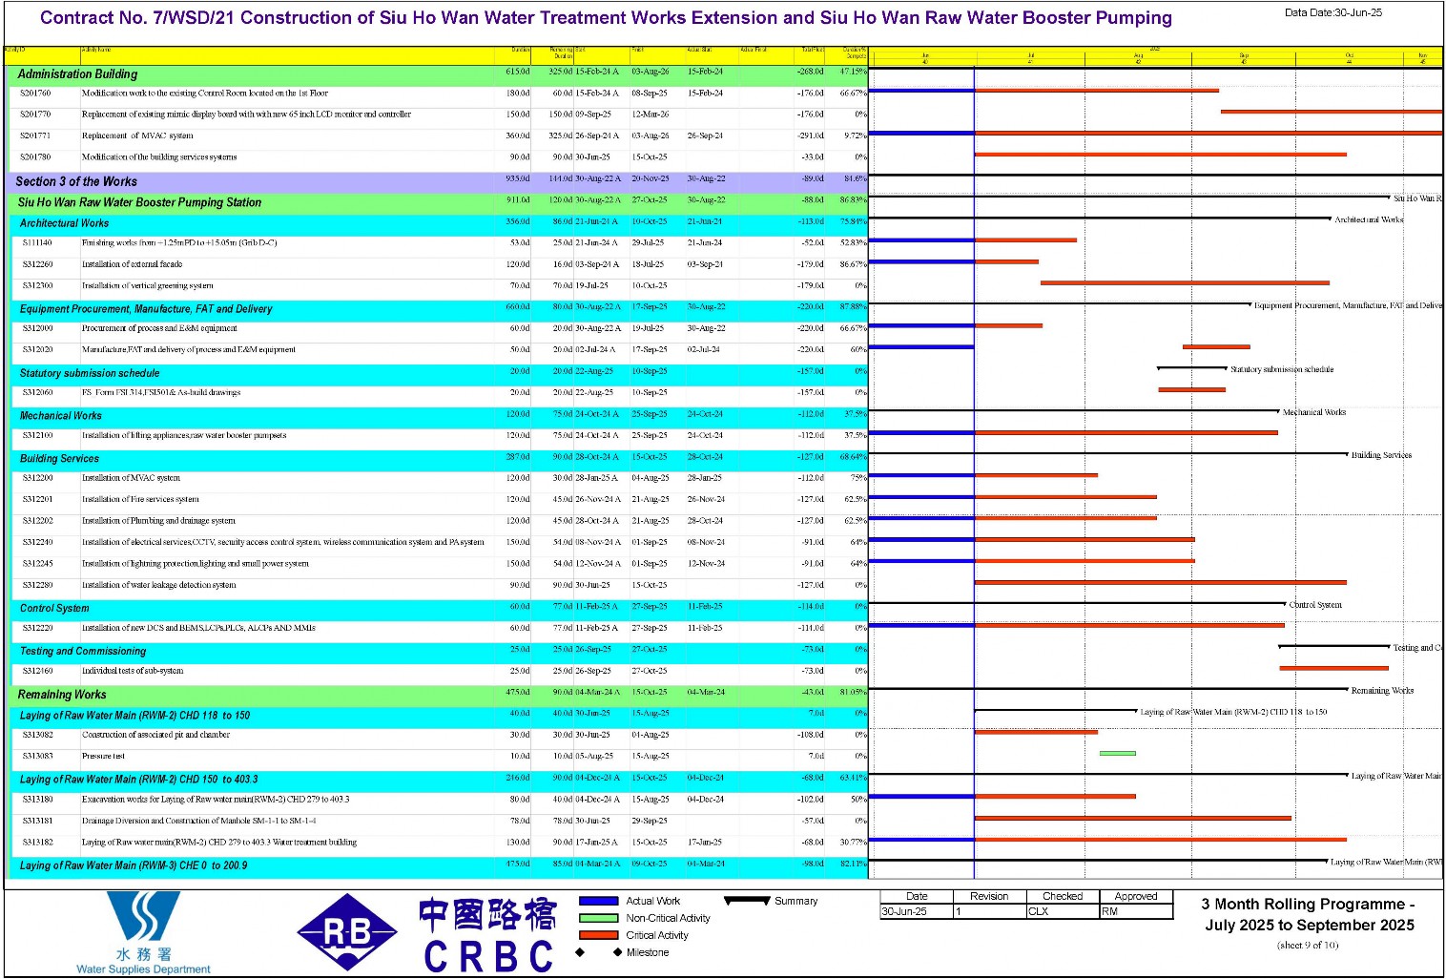The height and width of the screenshot is (979, 1446).
Task: Click activity ID S313181
Action: (x=37, y=821)
